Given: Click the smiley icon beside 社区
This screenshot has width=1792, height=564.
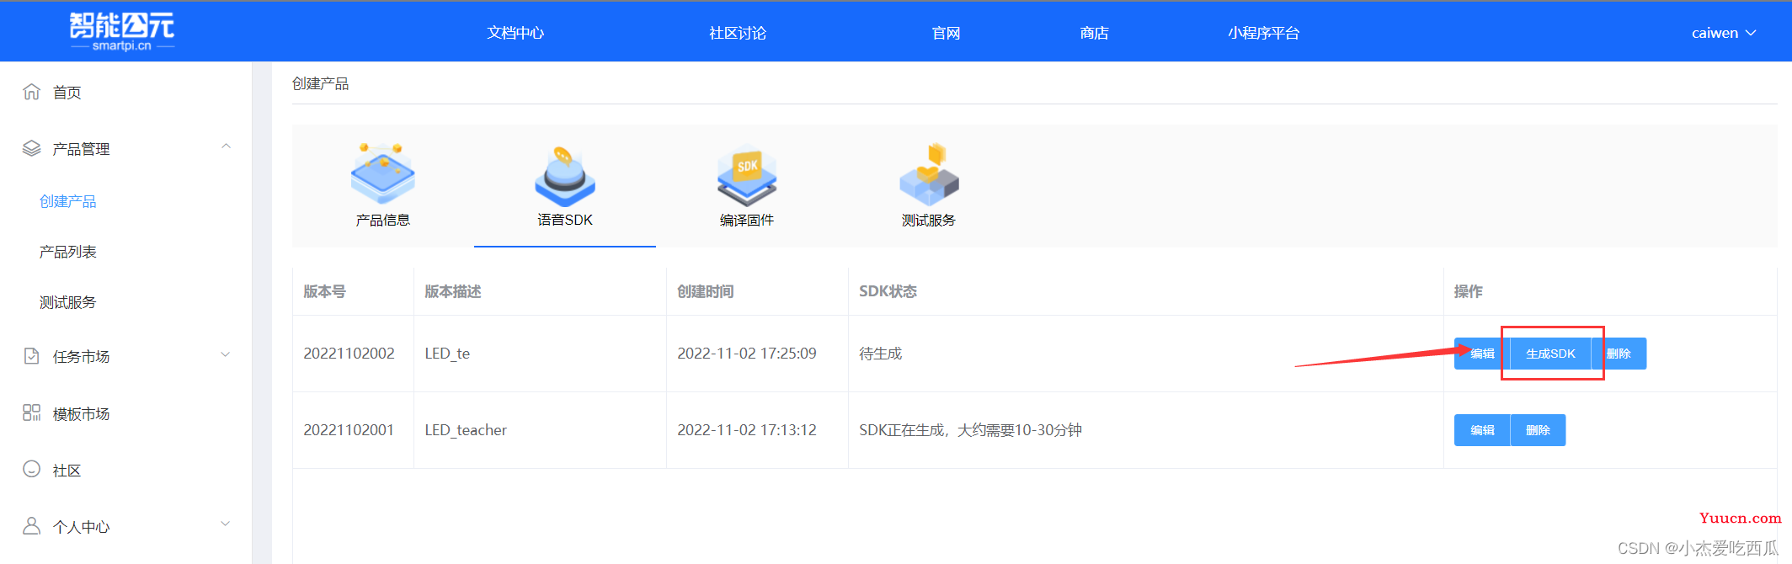Looking at the screenshot, I should (x=31, y=469).
